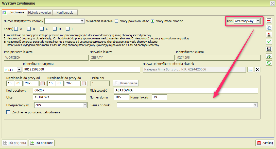Click the Kod pocztowy input field
276x149 pixels.
pyautogui.click(x=60, y=90)
